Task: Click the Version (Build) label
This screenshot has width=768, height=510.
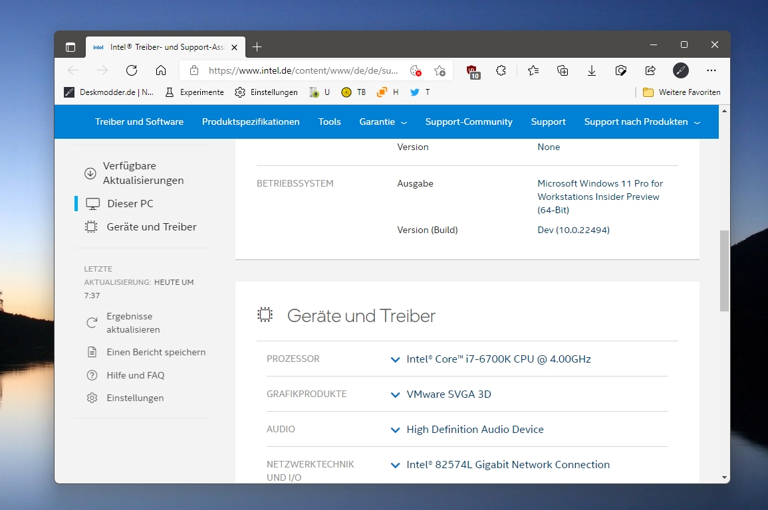Action: tap(427, 230)
